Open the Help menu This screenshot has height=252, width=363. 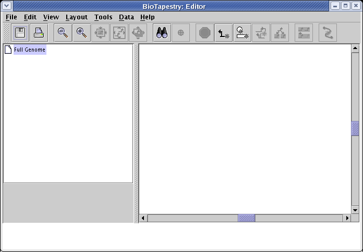[x=148, y=17]
